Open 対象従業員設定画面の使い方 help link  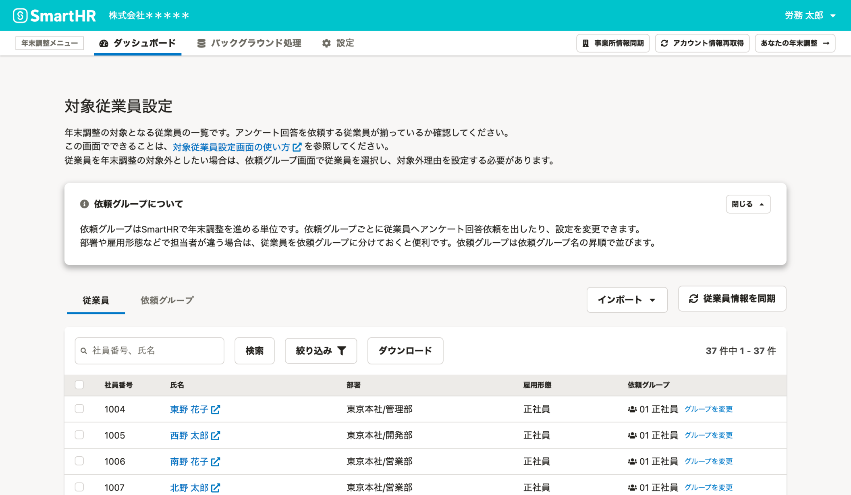pyautogui.click(x=237, y=147)
